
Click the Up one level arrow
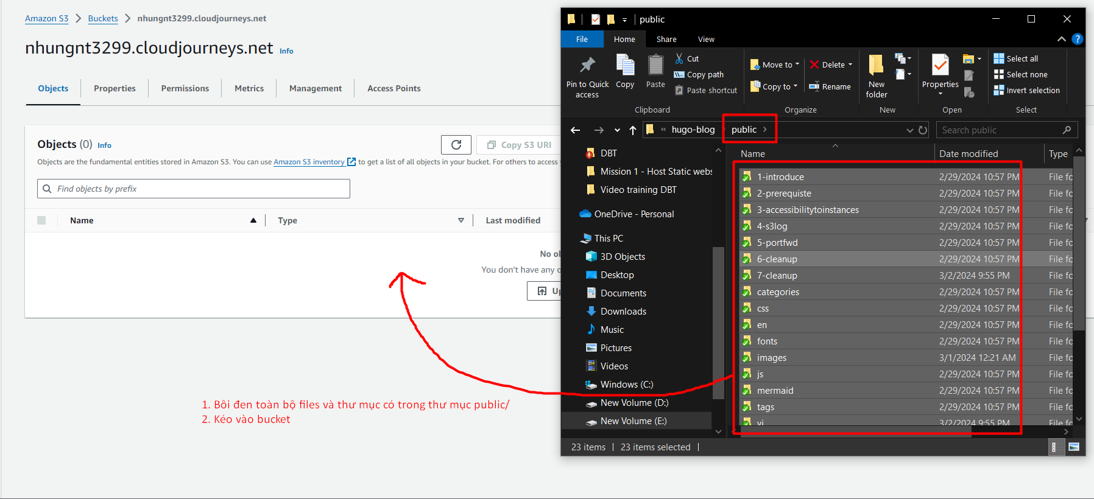pyautogui.click(x=633, y=130)
